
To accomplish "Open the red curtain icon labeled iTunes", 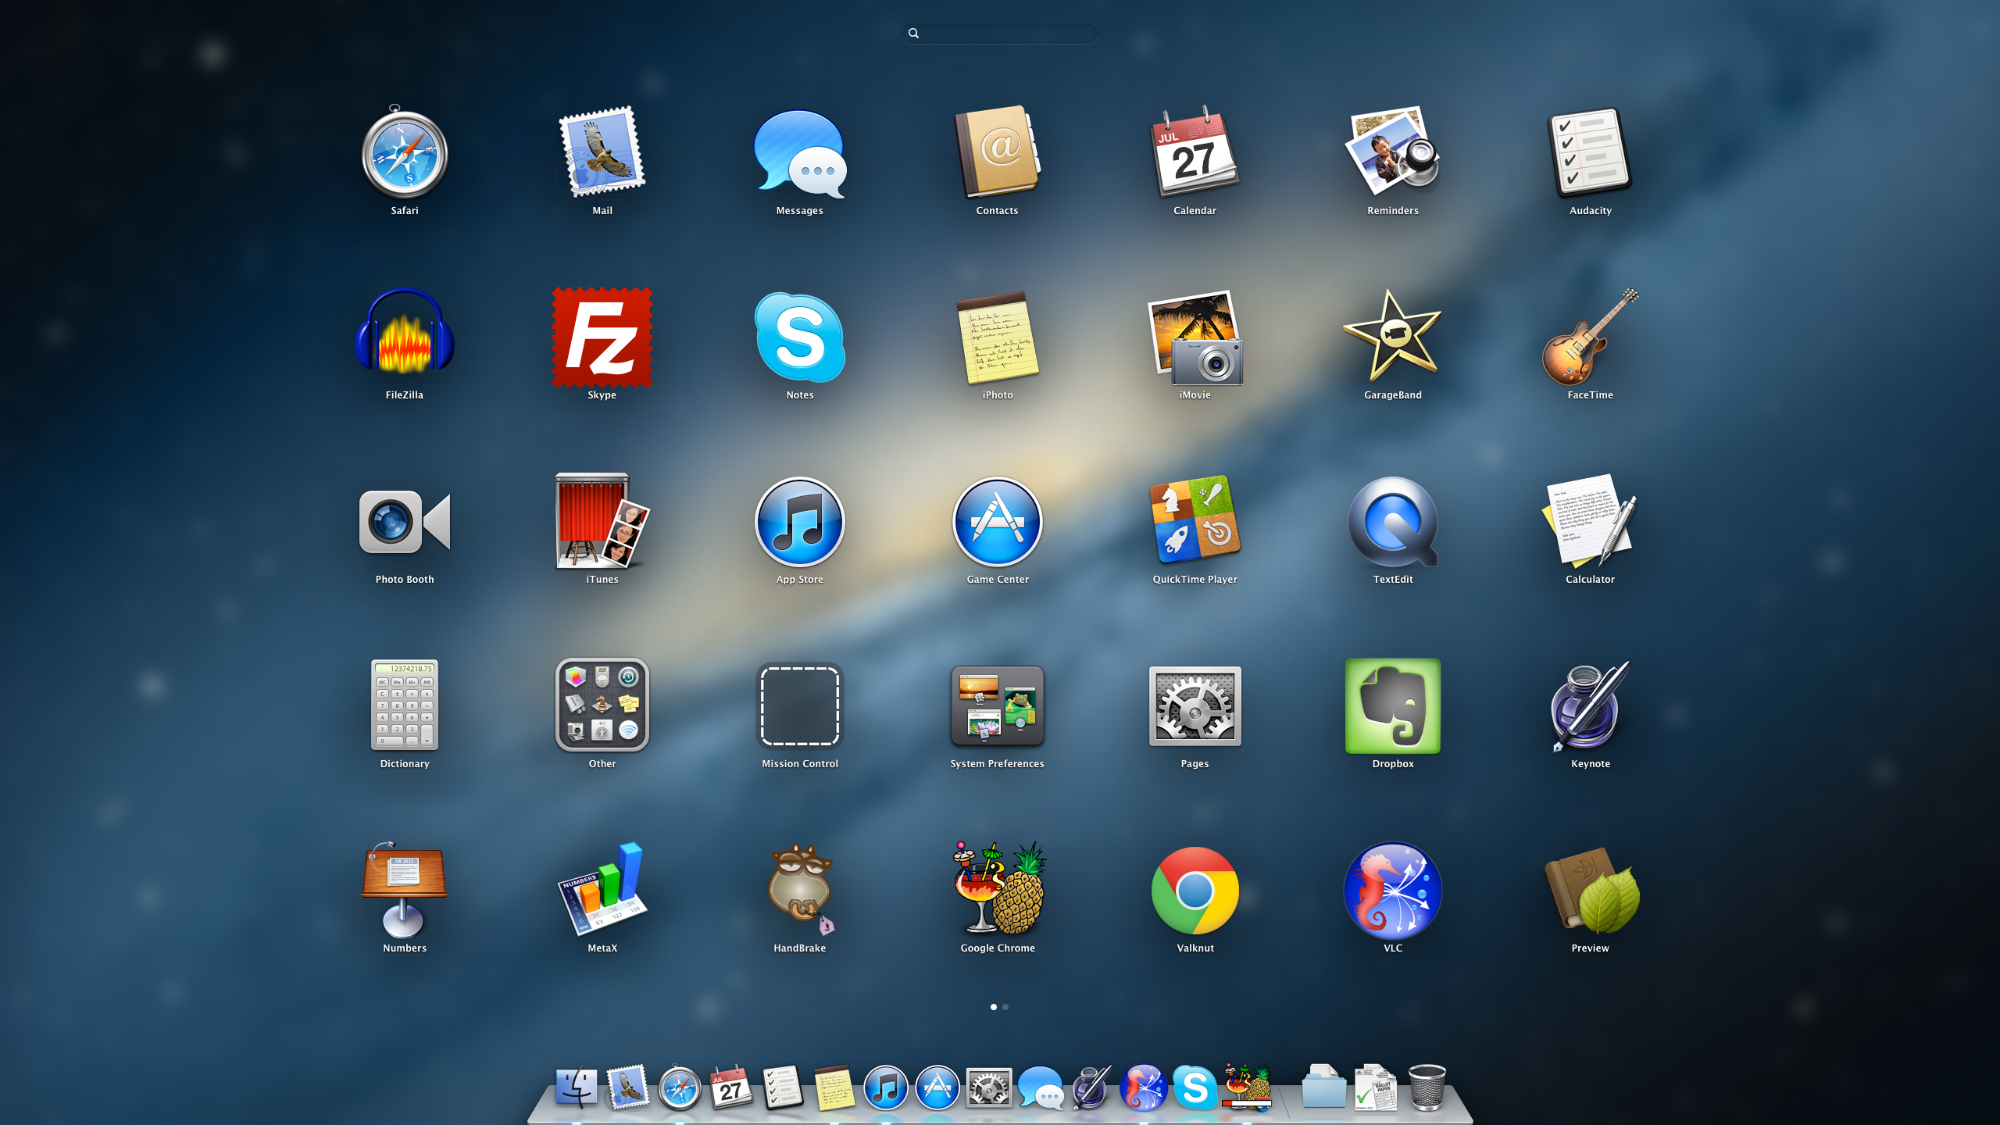I will click(x=602, y=520).
